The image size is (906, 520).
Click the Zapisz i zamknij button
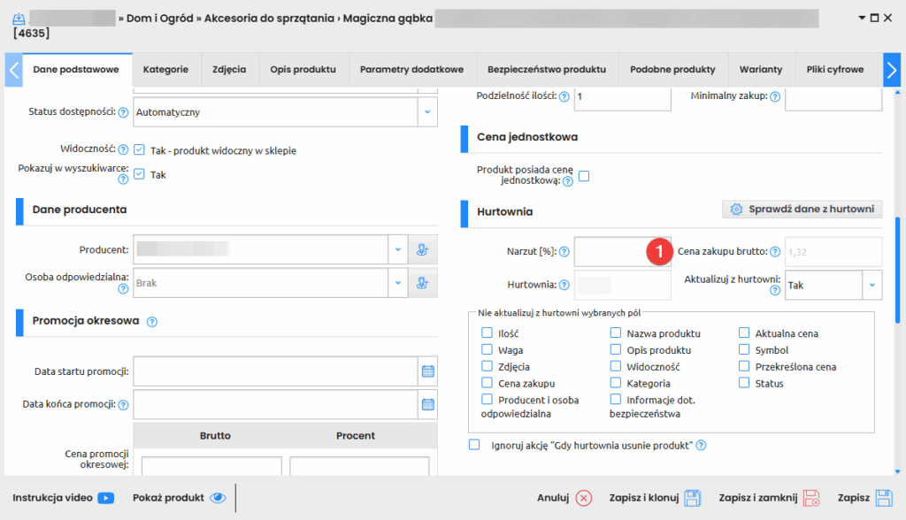click(770, 498)
